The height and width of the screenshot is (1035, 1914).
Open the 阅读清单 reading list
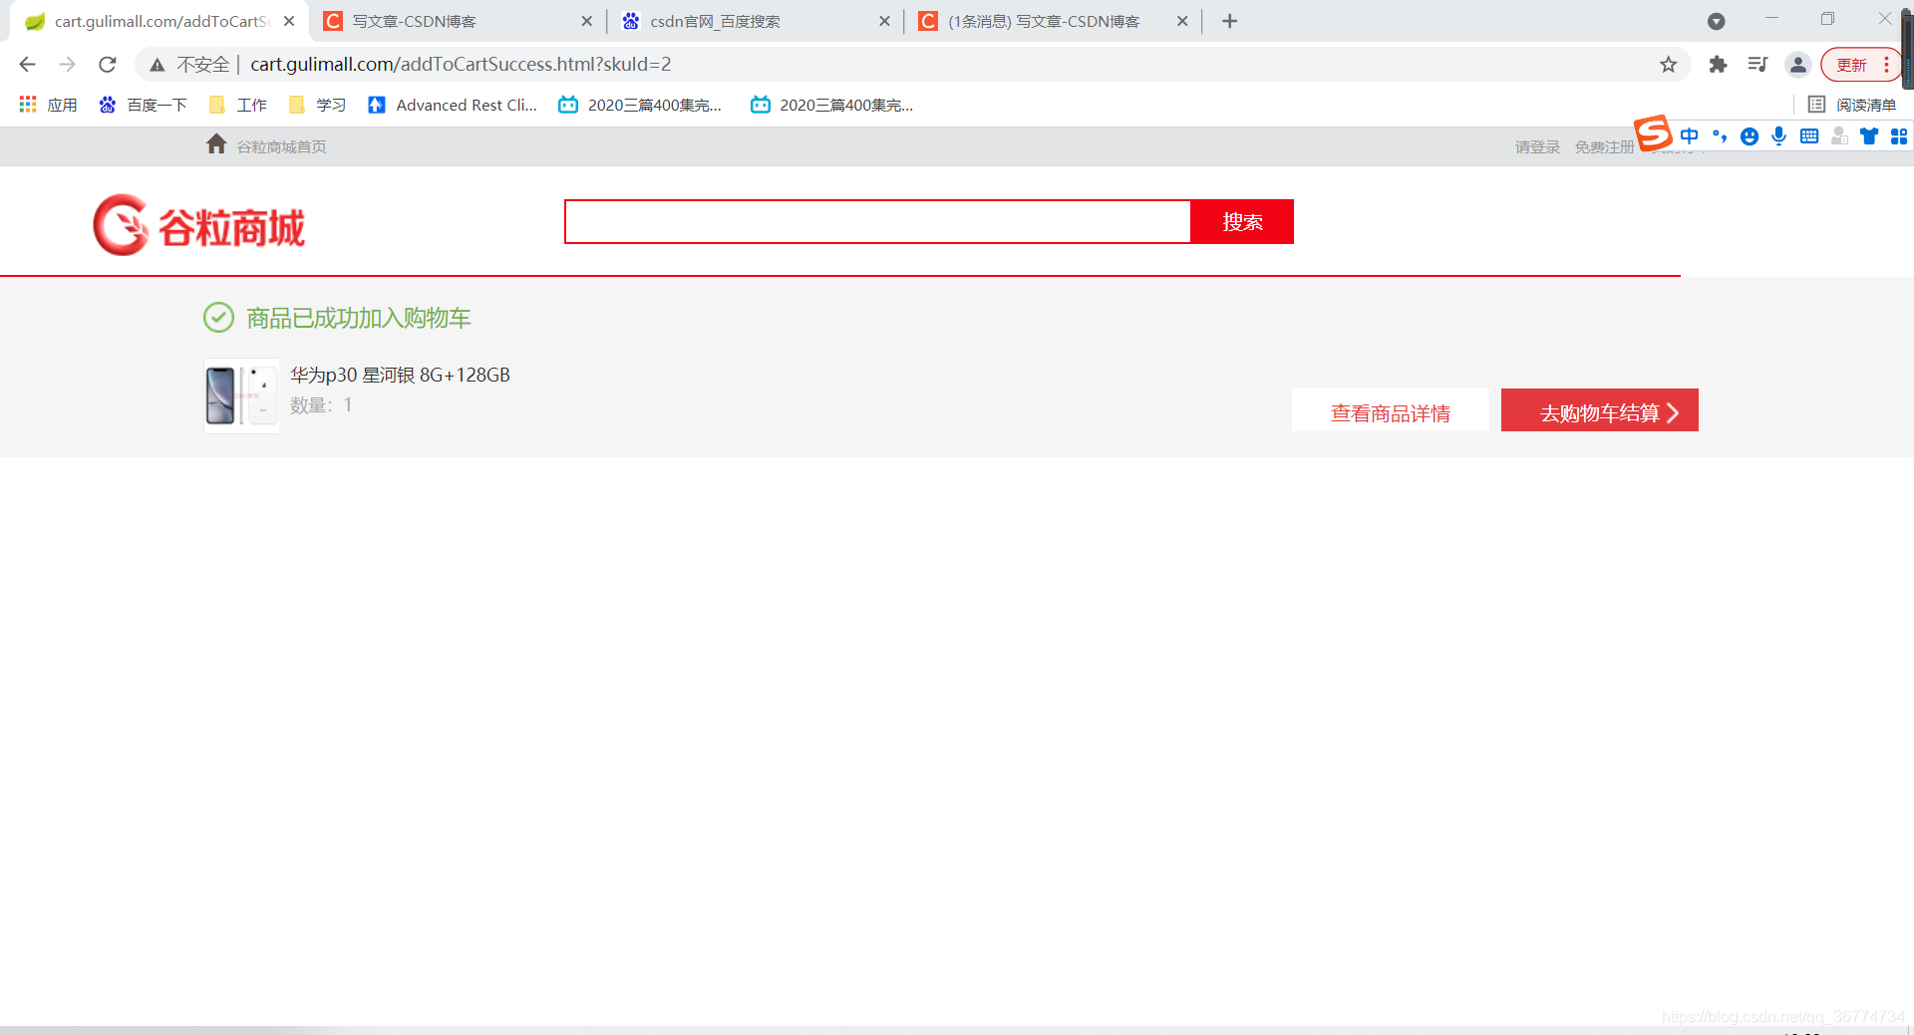[x=1852, y=105]
